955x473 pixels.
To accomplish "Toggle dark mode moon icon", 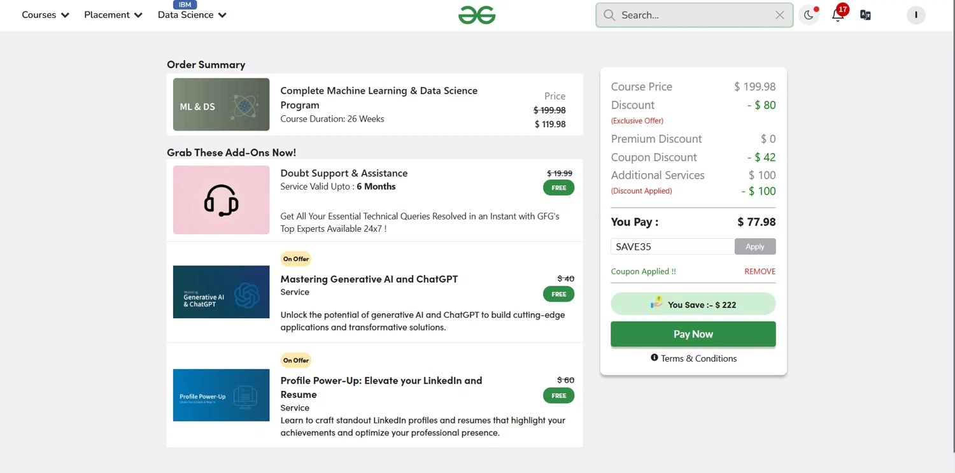I will click(809, 15).
